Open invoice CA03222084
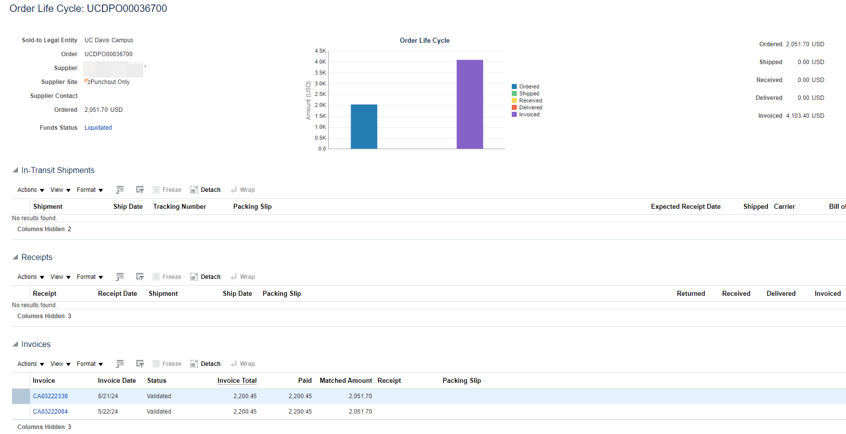Image resolution: width=846 pixels, height=434 pixels. click(x=50, y=412)
